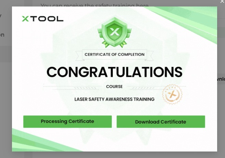Click the Certificate of Completion banner

(114, 55)
